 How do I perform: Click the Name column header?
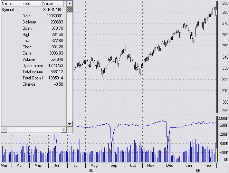pos(10,3)
